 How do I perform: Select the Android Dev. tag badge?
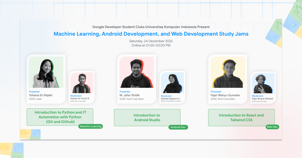[x=178, y=127]
